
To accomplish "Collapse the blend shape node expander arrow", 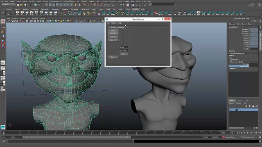I will (109, 27).
